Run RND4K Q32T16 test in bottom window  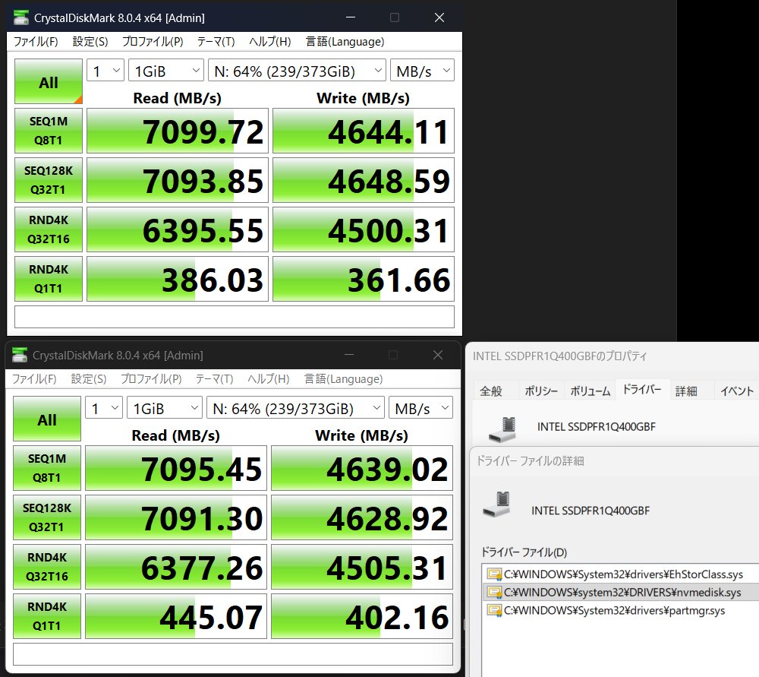(x=47, y=567)
